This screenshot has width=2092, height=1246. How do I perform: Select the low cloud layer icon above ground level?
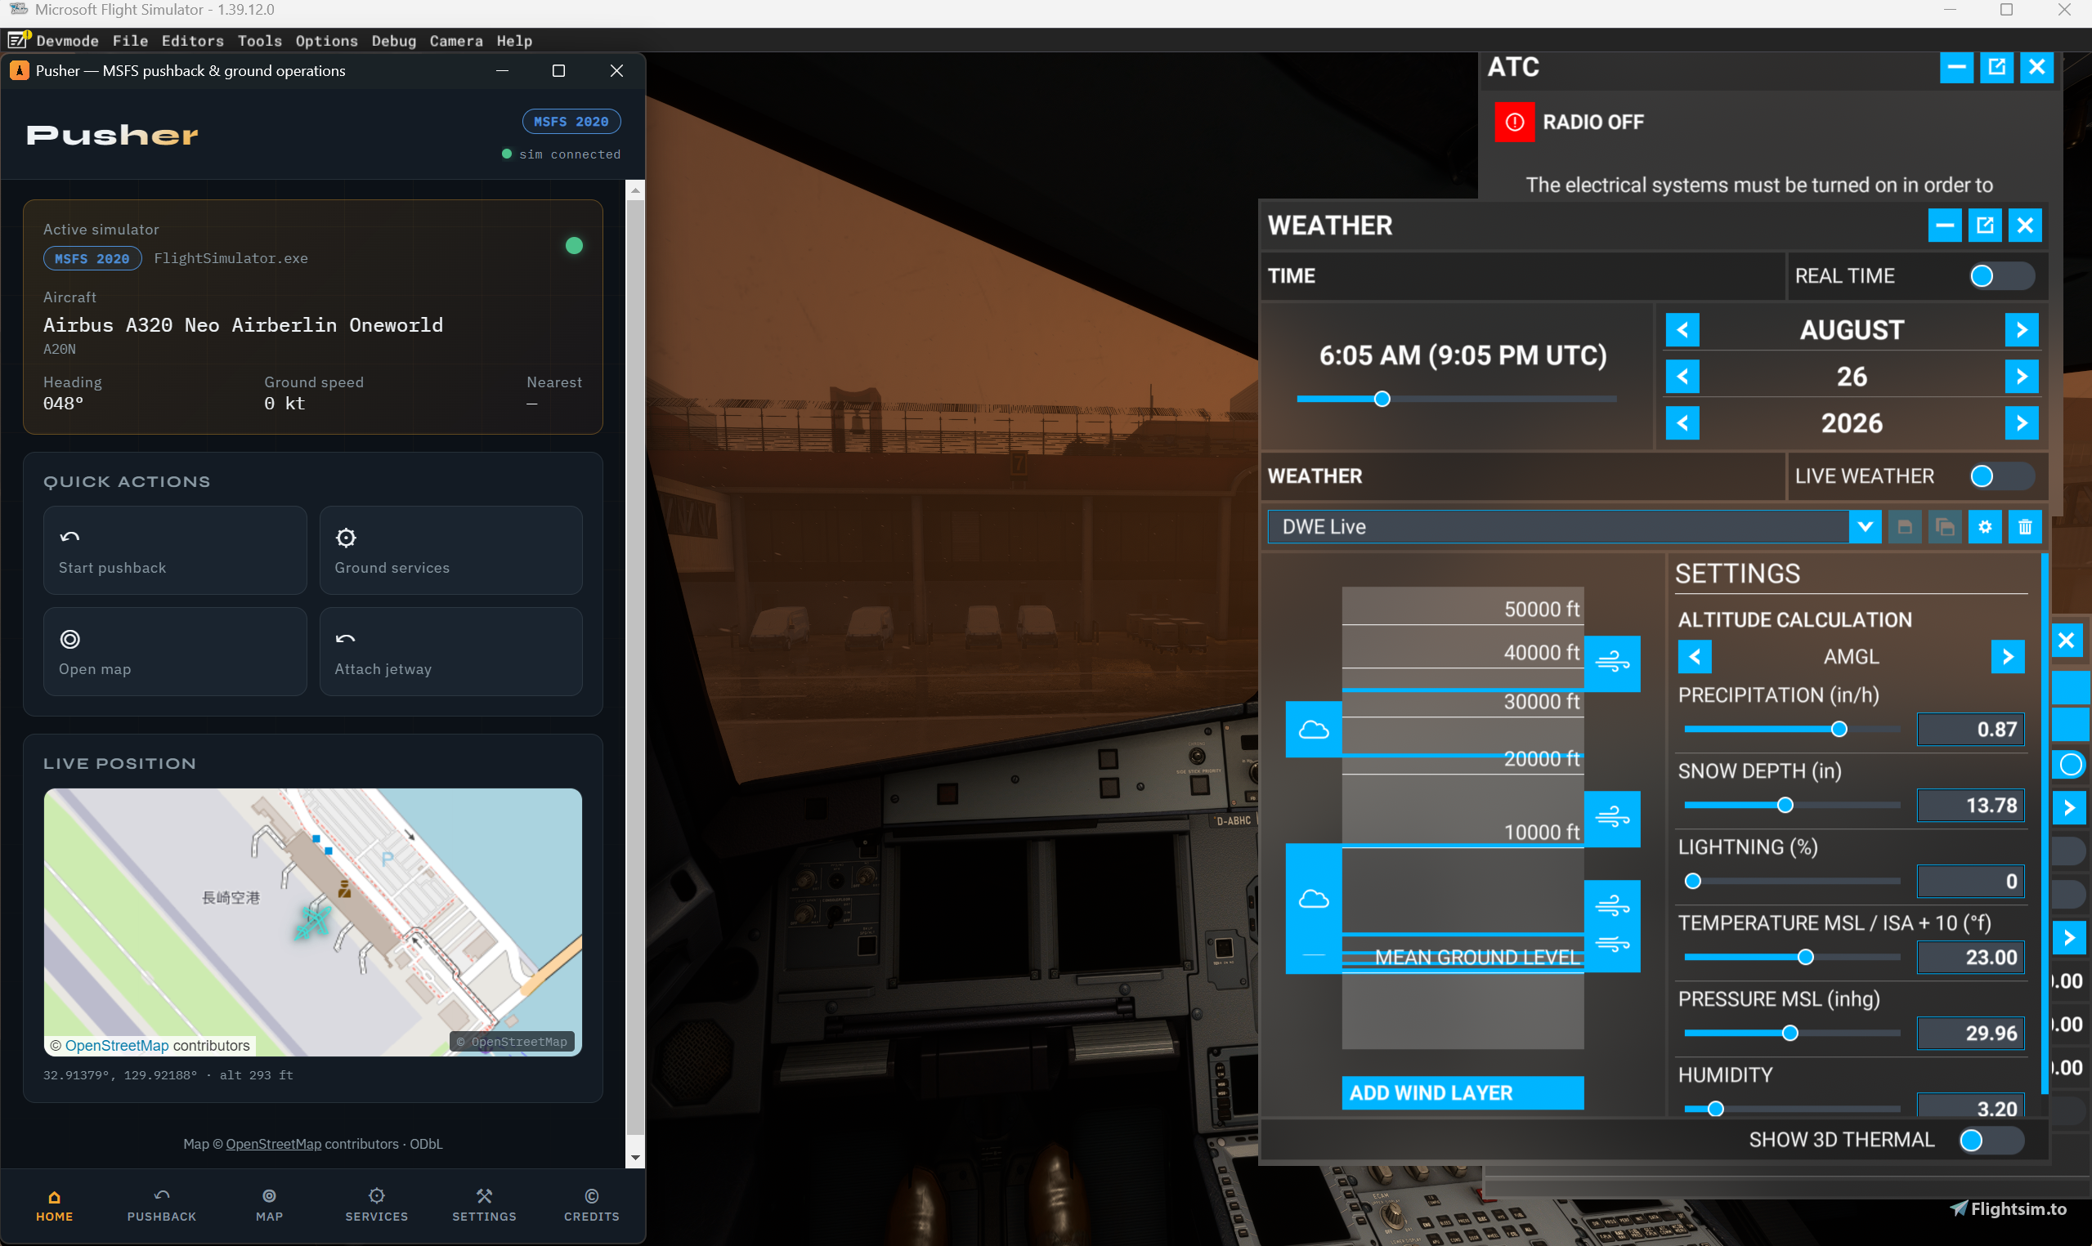click(1314, 900)
